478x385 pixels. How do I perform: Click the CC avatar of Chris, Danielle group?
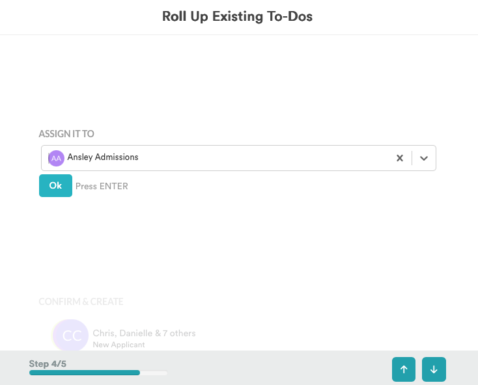[x=71, y=336]
